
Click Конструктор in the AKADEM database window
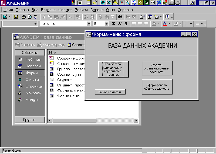51,45
